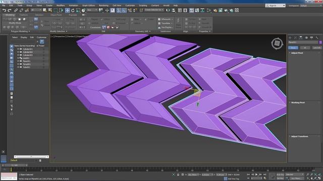Click the Undo arrow icon
The height and width of the screenshot is (181, 323).
point(4,10)
